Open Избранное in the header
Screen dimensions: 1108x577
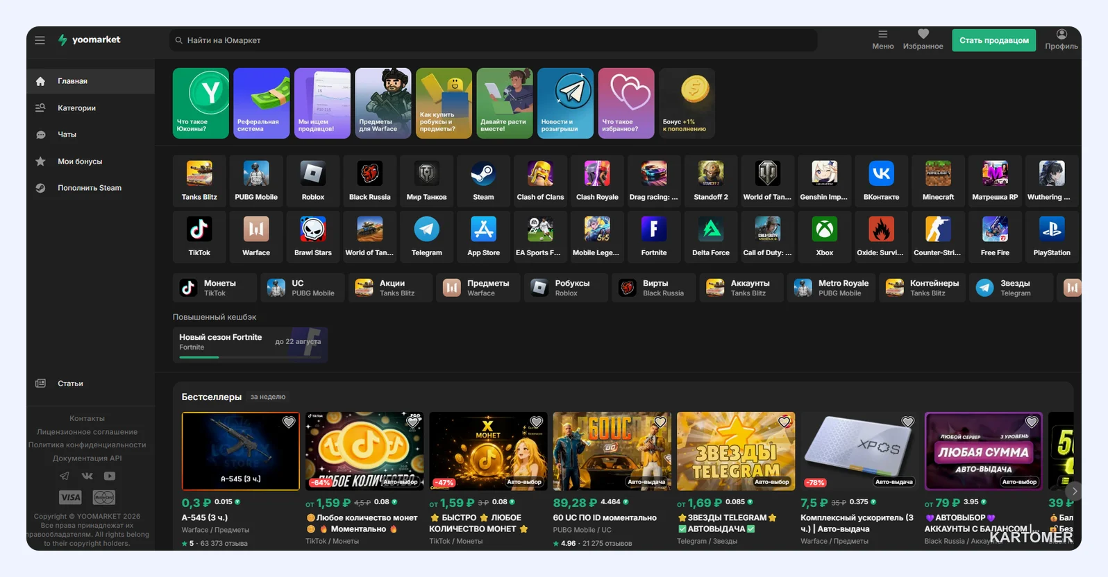tap(923, 40)
